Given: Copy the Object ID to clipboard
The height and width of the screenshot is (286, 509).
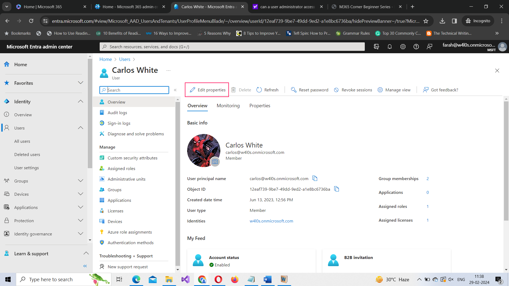Looking at the screenshot, I should pyautogui.click(x=336, y=189).
